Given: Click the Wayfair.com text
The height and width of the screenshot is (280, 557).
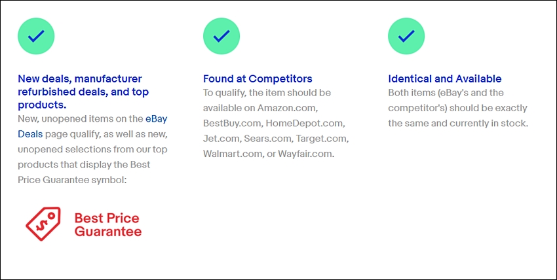Looking at the screenshot, I should click(x=306, y=154).
